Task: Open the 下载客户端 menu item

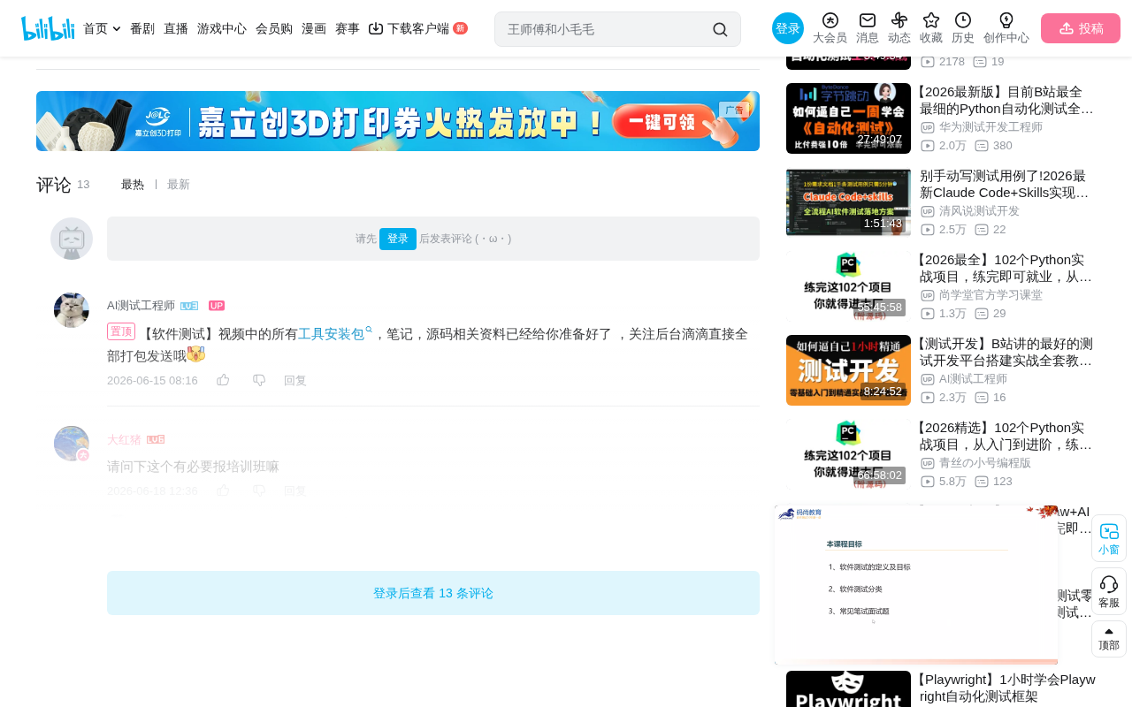Action: tap(417, 28)
